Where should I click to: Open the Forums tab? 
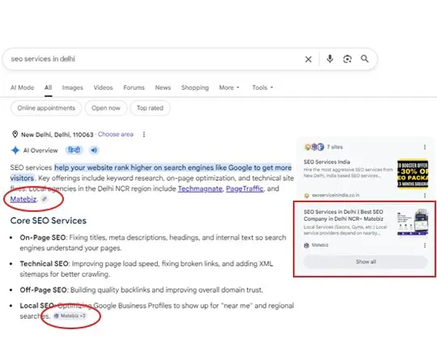(134, 87)
